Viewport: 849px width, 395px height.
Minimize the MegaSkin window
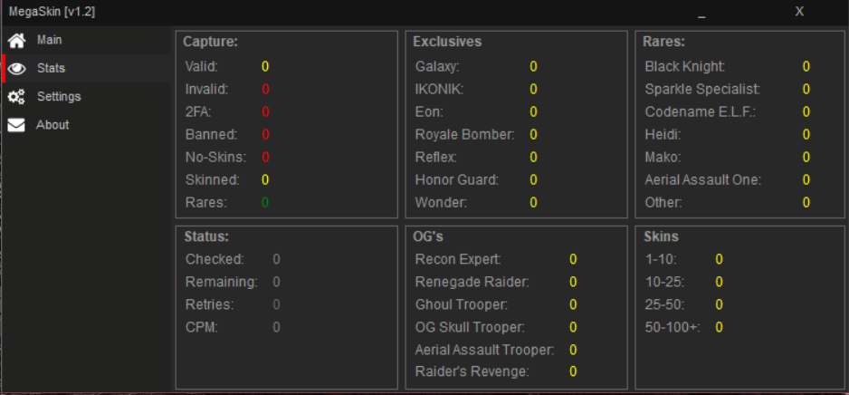(701, 13)
